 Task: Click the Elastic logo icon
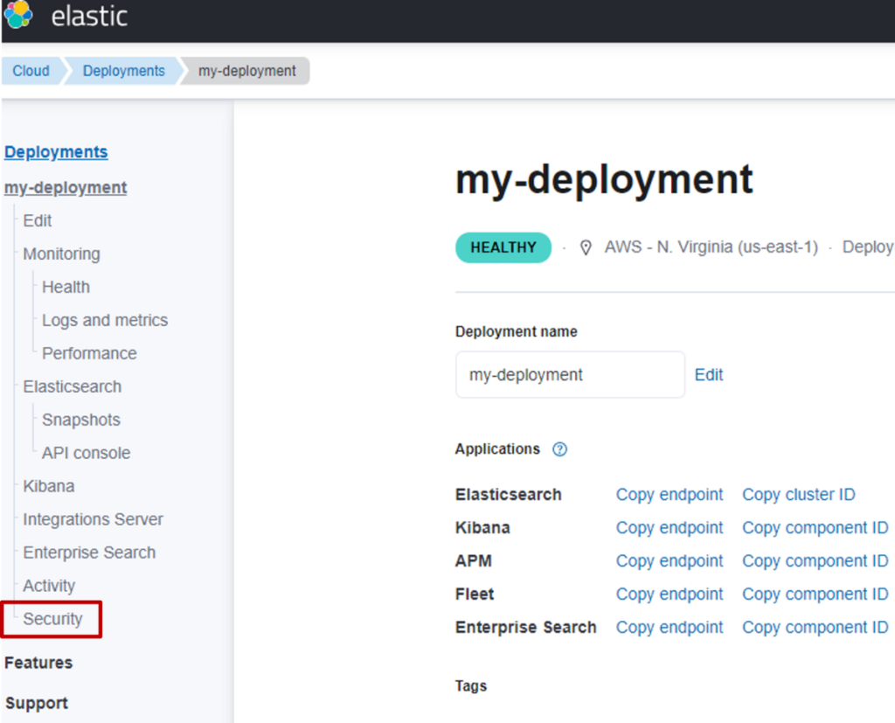[18, 15]
